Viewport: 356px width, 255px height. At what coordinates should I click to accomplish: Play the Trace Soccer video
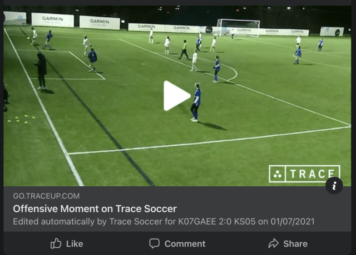pos(177,96)
